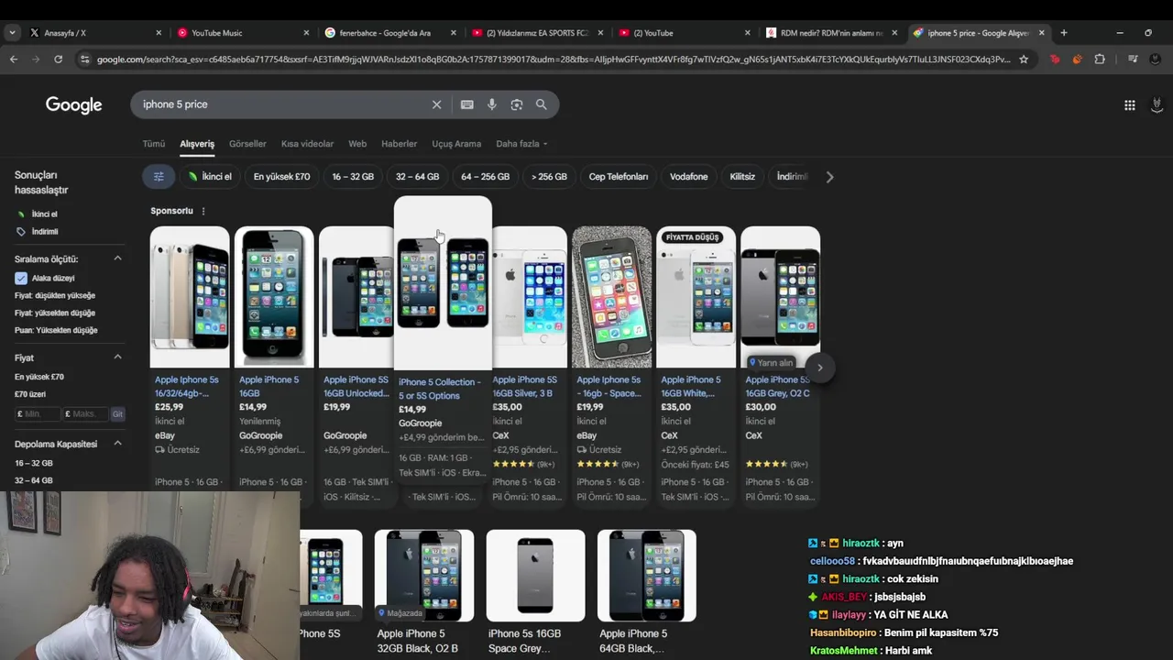Go back with the browser back arrow
1173x660 pixels.
click(14, 60)
